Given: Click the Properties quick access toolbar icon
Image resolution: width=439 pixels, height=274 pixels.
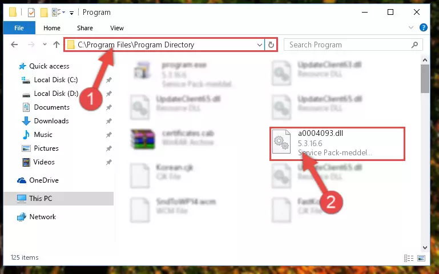Looking at the screenshot, I should [x=31, y=13].
